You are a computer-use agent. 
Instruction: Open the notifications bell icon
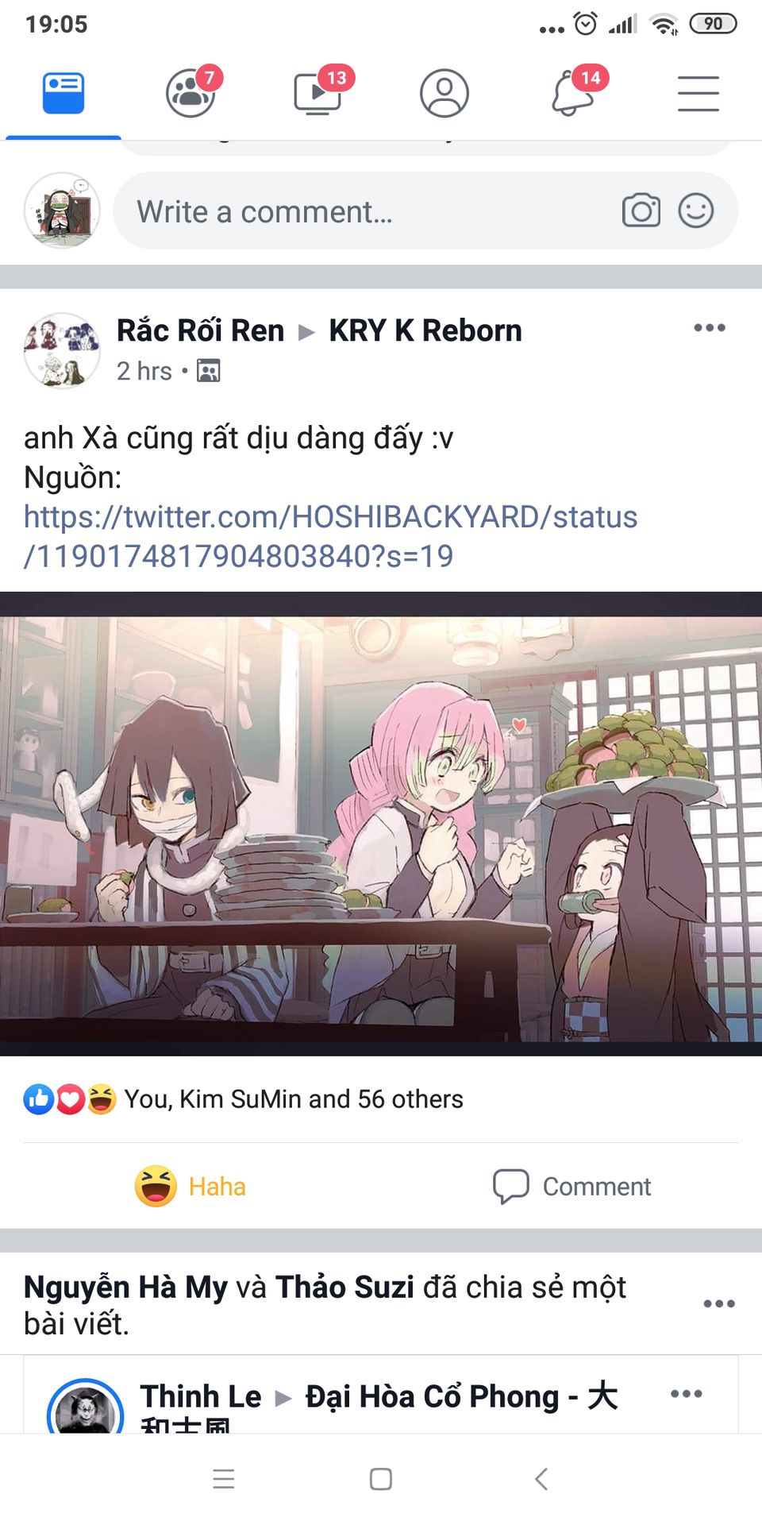[x=573, y=93]
